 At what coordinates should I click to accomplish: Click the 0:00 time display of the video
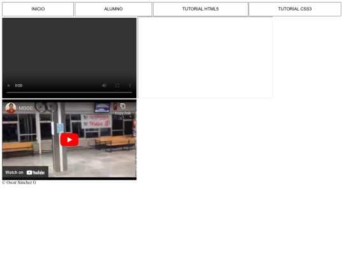coord(18,85)
